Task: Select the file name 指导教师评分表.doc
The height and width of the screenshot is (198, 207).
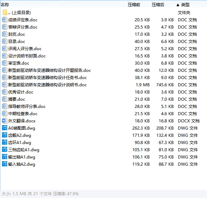Action: [x=27, y=107]
